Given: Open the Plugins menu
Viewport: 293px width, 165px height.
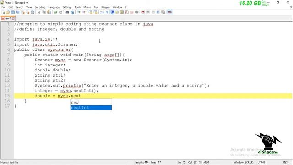Looking at the screenshot, I should tap(106, 7).
